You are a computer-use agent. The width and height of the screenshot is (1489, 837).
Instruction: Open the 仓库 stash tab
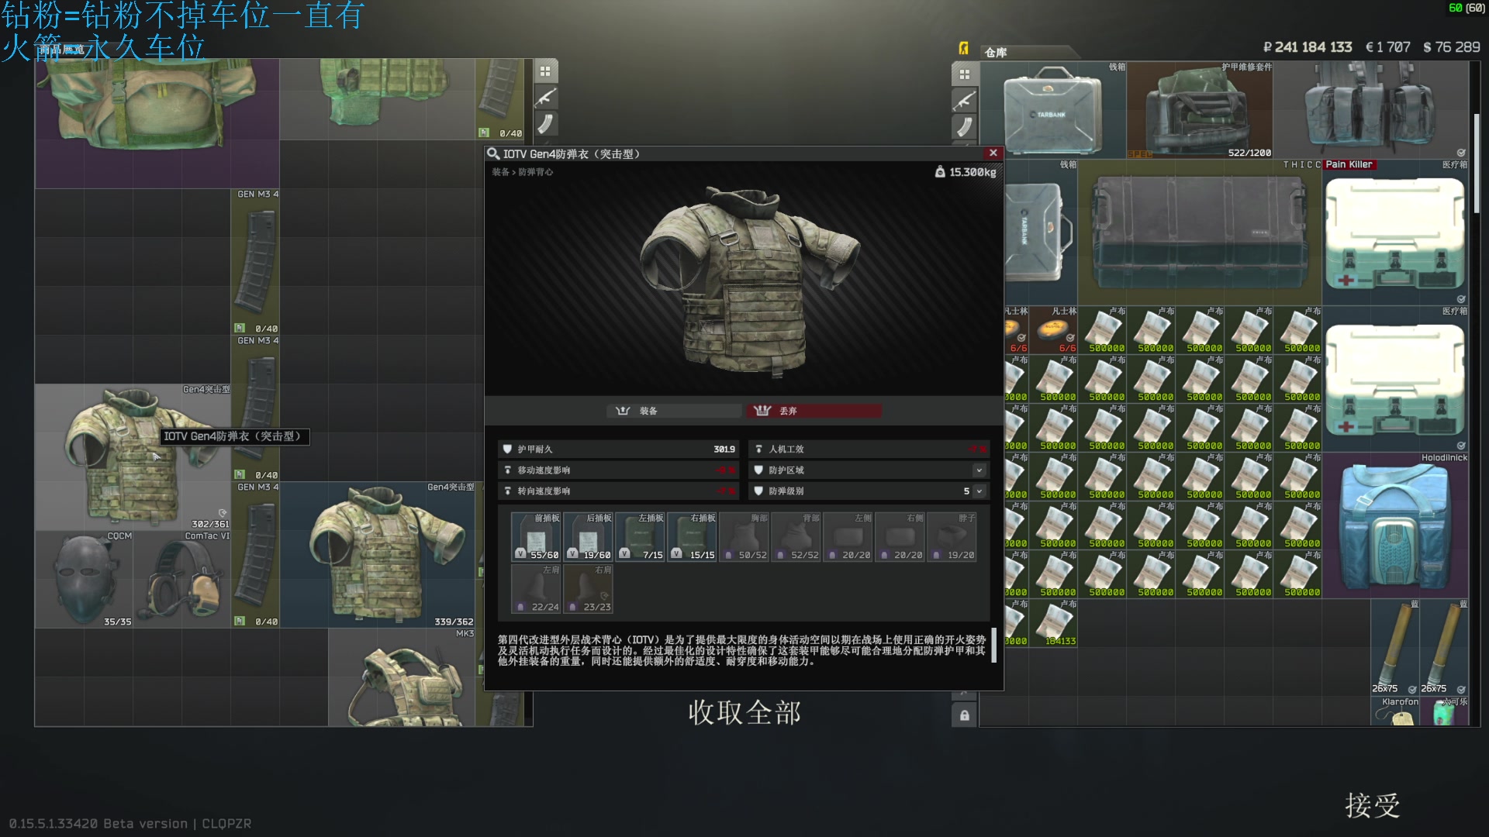pos(996,52)
